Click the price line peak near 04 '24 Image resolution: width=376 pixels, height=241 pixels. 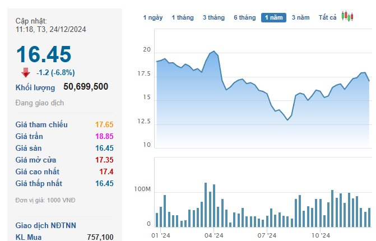(x=214, y=51)
